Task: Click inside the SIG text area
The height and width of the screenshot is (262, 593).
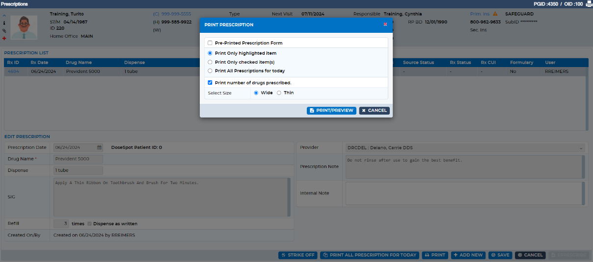Action: [x=170, y=197]
